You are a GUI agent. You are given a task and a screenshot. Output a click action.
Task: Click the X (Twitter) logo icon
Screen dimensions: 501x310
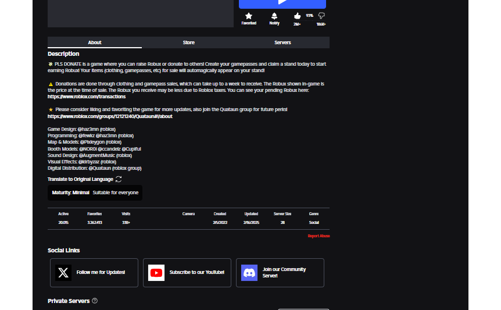pyautogui.click(x=63, y=273)
